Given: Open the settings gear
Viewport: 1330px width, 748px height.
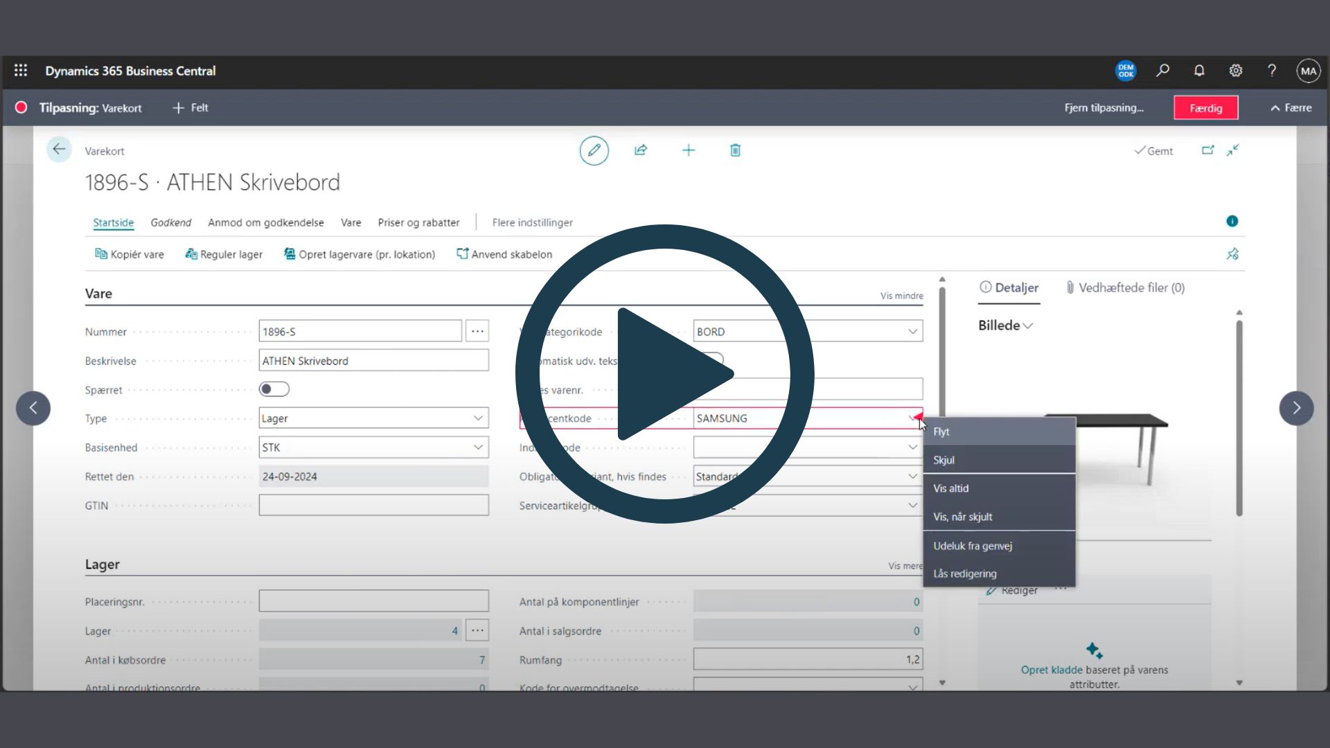Looking at the screenshot, I should (1236, 71).
